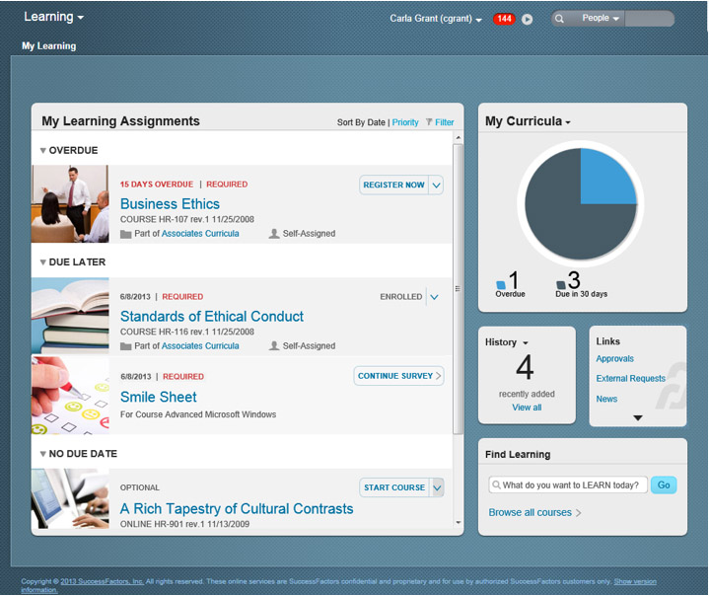Click the play arrow icon beside notifications
709x596 pixels.
click(x=528, y=19)
